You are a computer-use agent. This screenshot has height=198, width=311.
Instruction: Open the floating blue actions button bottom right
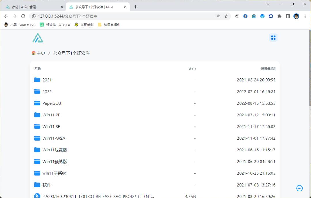pyautogui.click(x=299, y=188)
